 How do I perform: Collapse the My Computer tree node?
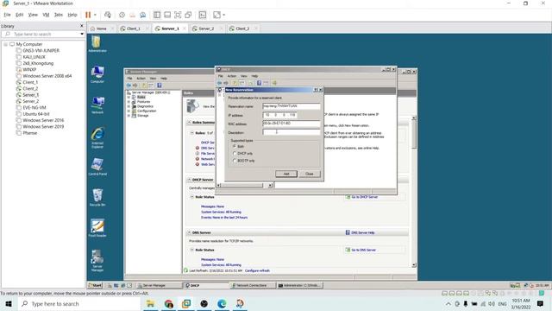(6, 44)
